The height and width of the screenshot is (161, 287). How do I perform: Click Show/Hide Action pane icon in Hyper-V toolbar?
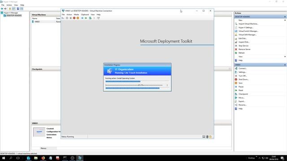coord(22,9)
